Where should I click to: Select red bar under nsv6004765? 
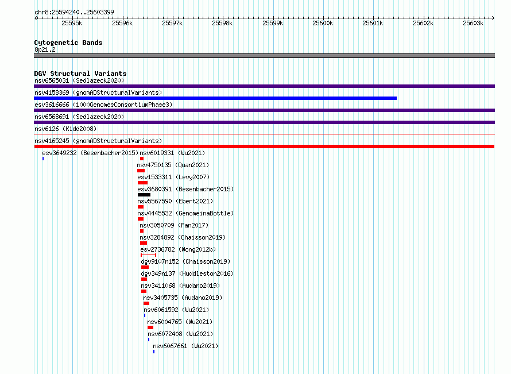pos(150,327)
